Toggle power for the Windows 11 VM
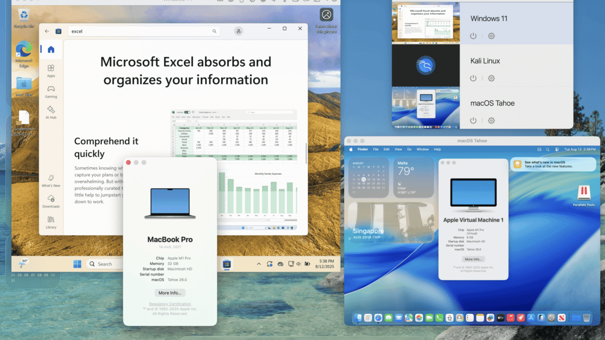Image resolution: width=605 pixels, height=340 pixels. tap(473, 36)
